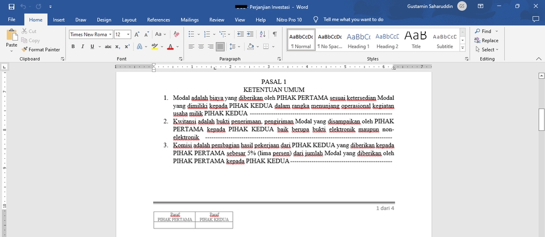Apply strikethrough formatting
Screen dimensions: 545x237
(x=108, y=46)
